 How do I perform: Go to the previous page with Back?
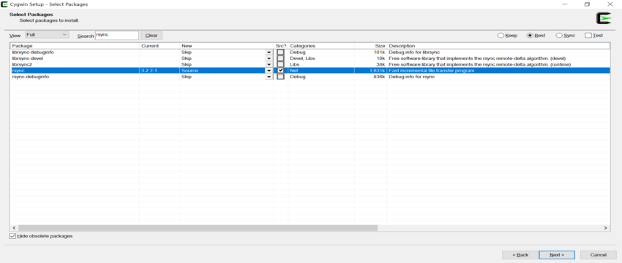(520, 255)
